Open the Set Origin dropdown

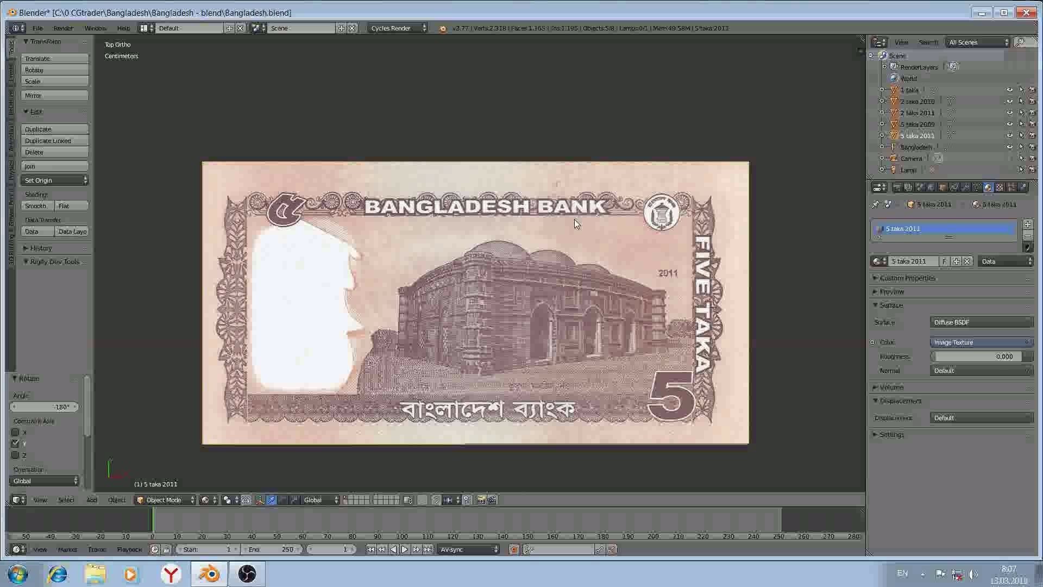54,180
